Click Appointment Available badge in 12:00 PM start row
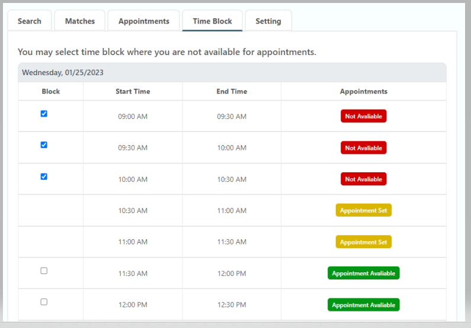 363,304
